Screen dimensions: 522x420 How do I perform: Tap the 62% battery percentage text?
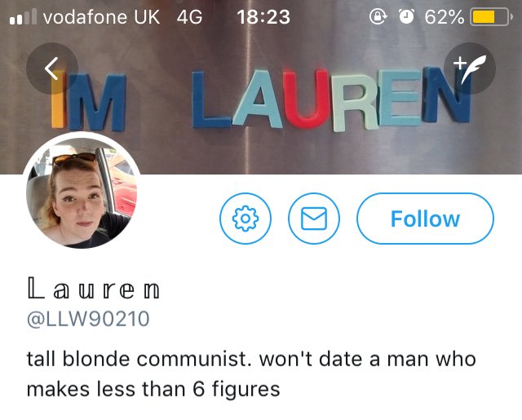pyautogui.click(x=444, y=17)
